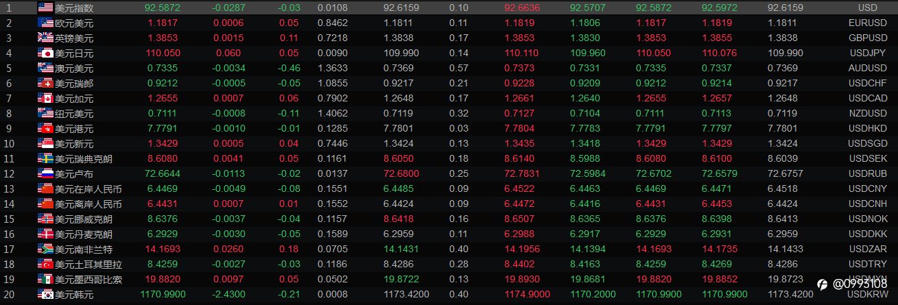Select the 美元卢布 row name
Screen dimensions: 898x305
tap(74, 174)
